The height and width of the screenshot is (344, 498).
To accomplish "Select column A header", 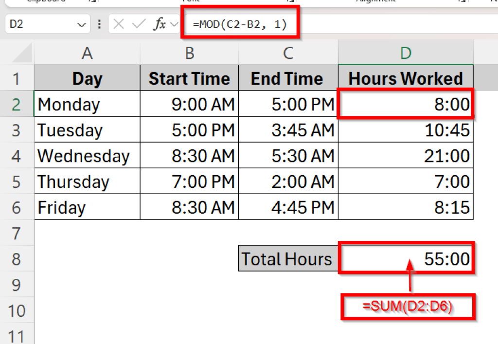I will [x=87, y=53].
